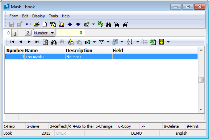Screen dimensions: 209x139
Task: Sort by Description column header
Action: point(89,50)
